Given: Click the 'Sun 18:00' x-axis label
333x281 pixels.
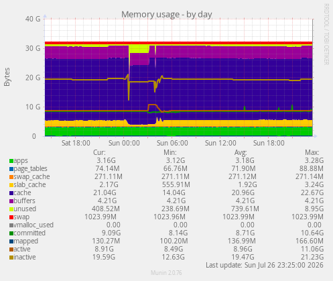Looking at the screenshot, I should click(x=269, y=143).
